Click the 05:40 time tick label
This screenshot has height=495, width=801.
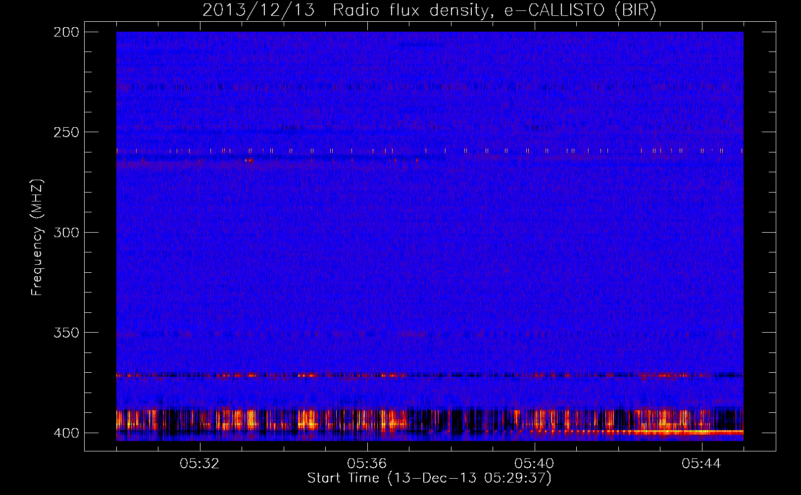[x=534, y=464]
